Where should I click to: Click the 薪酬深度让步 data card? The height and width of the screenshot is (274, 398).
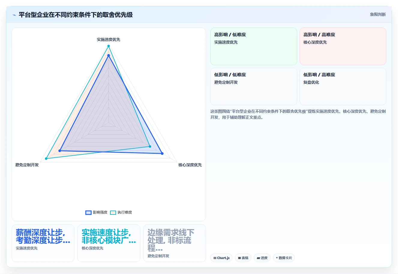point(43,243)
